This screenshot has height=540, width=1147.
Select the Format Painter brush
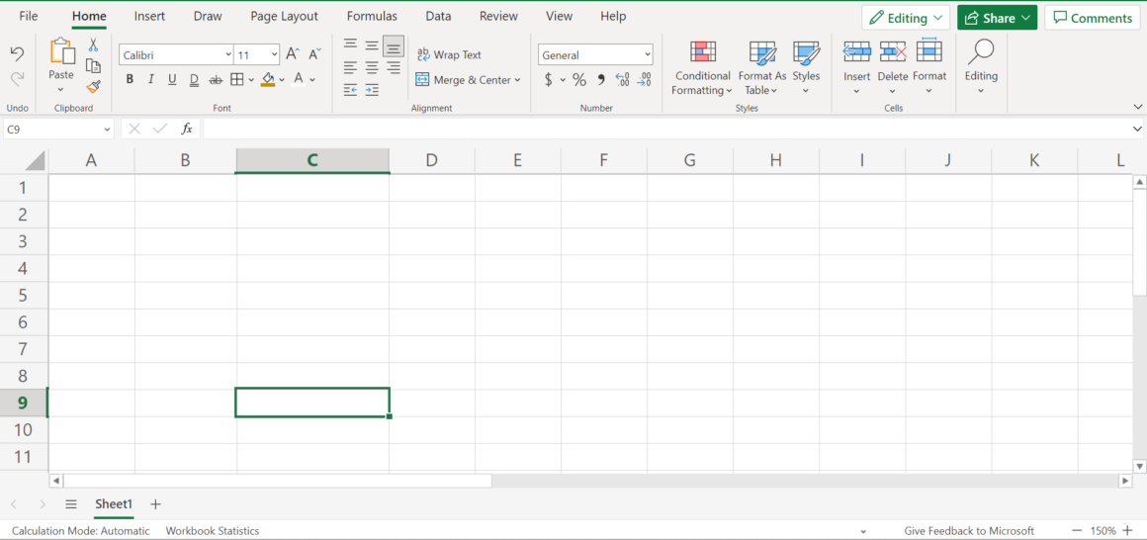[93, 87]
